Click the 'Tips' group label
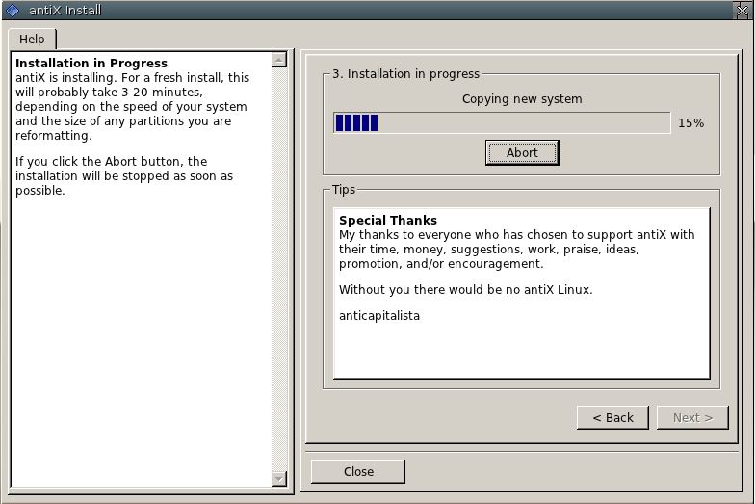 point(344,189)
